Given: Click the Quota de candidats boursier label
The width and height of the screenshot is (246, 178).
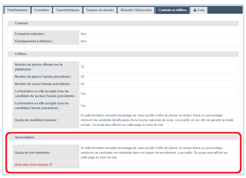Looking at the screenshot, I should pos(37,121).
